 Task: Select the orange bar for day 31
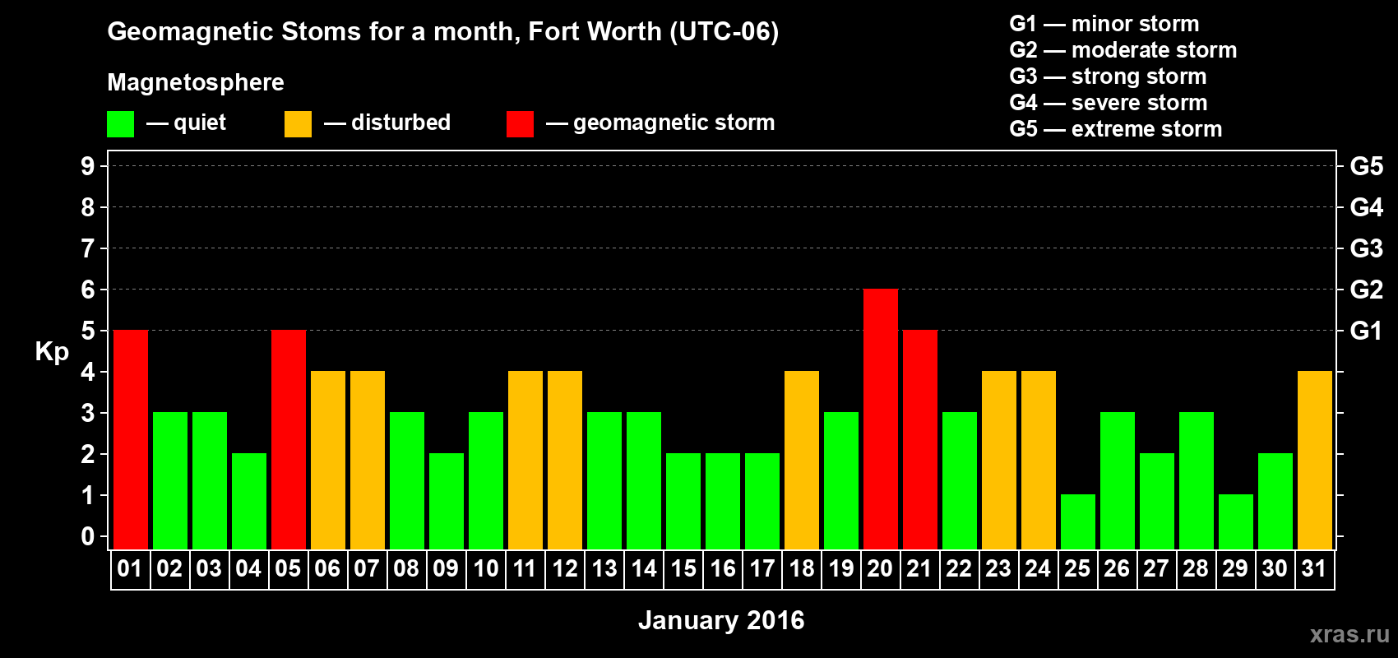point(1315,461)
